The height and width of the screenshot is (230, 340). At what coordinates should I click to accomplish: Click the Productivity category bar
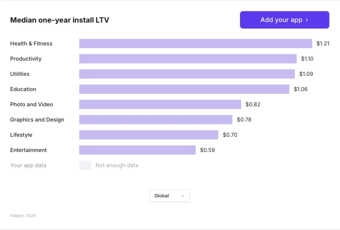tap(188, 59)
